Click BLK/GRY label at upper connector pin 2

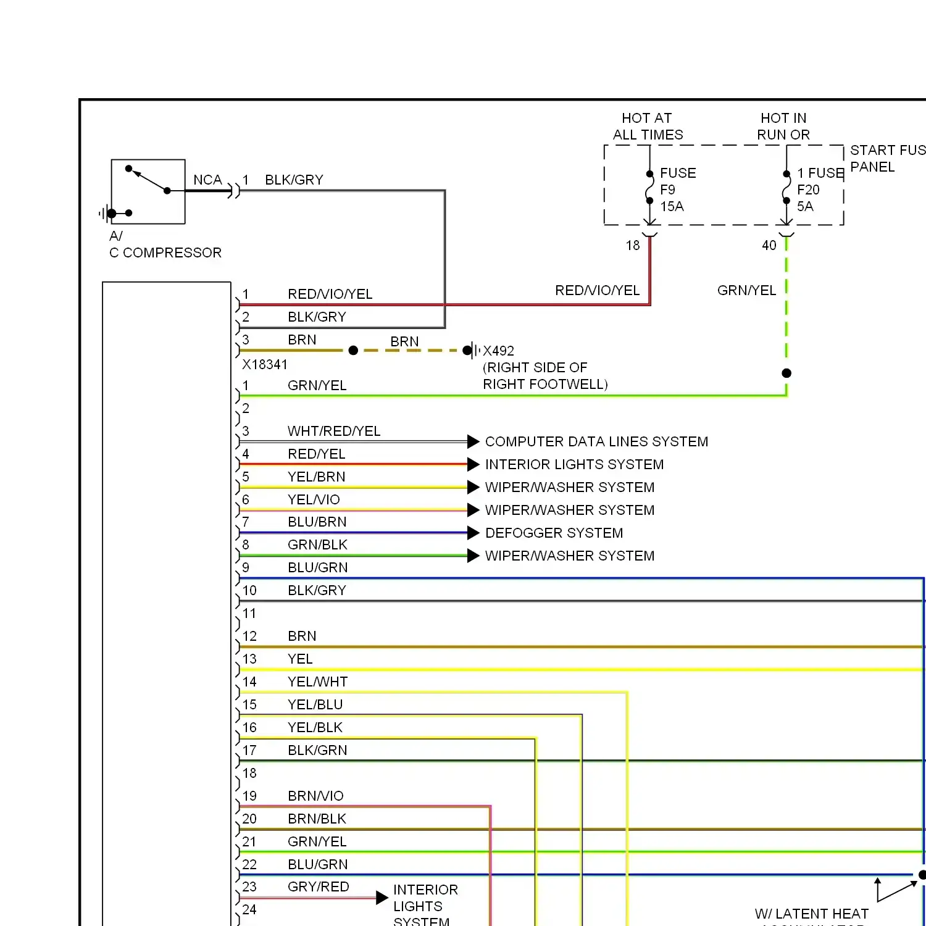click(x=317, y=317)
